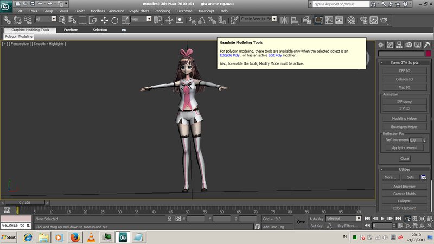Screen dimensions: 434x244
Task: Click Play Animation button
Action: tap(383, 219)
